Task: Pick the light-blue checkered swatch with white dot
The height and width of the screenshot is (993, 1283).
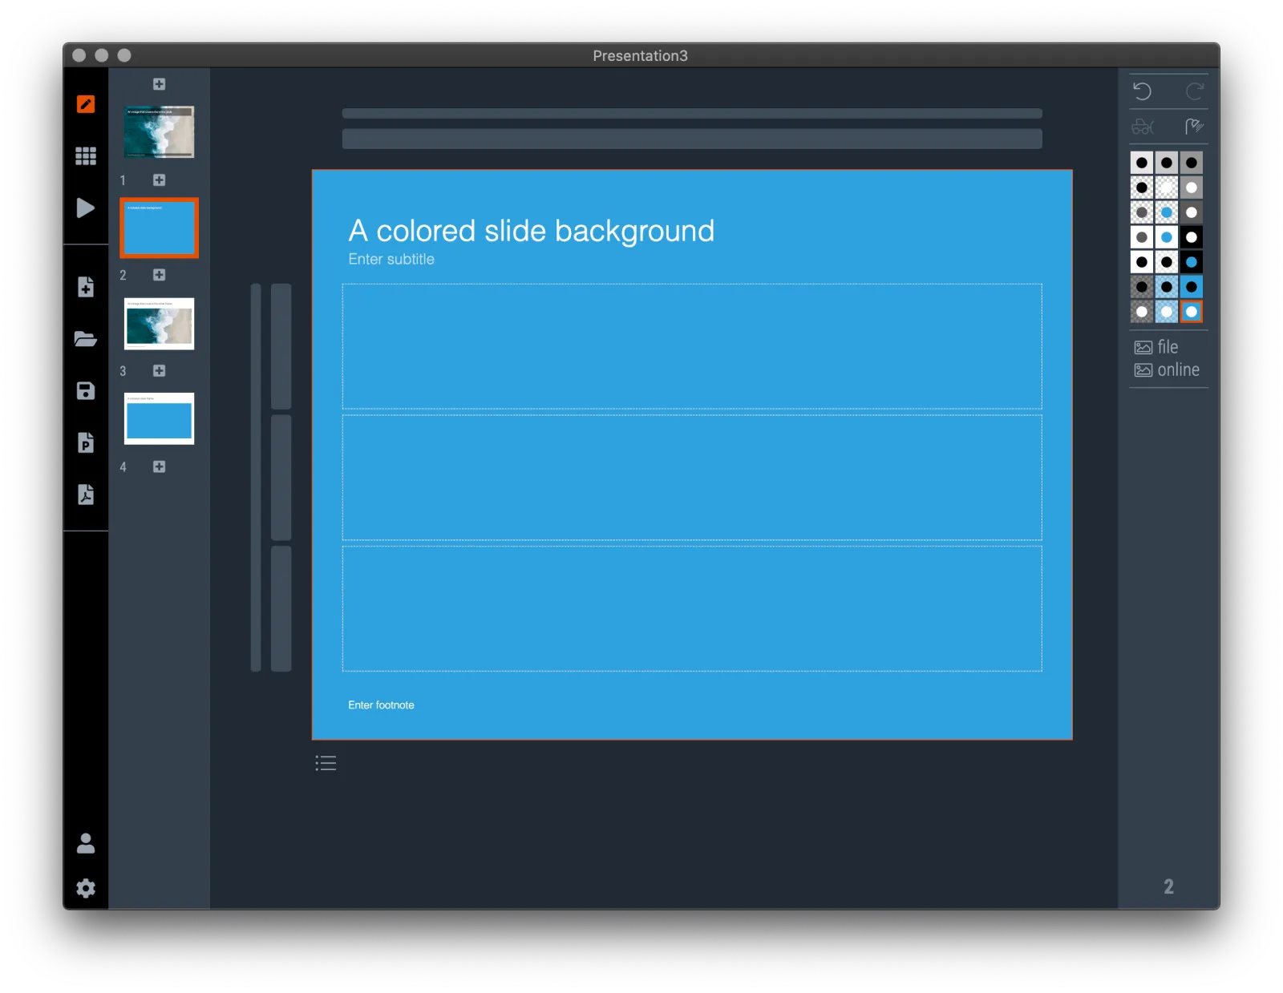Action: pos(1167,312)
